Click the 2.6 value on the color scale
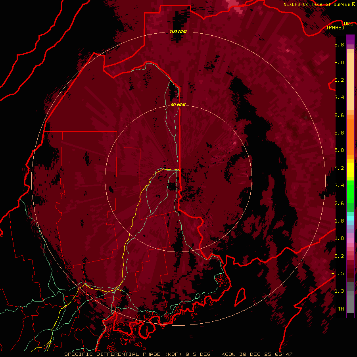Image resolution: width=357 pixels, height=357 pixels. click(339, 203)
